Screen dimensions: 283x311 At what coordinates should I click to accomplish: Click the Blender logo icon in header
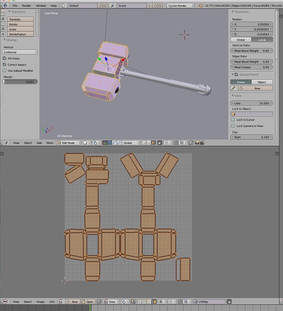pyautogui.click(x=201, y=5)
